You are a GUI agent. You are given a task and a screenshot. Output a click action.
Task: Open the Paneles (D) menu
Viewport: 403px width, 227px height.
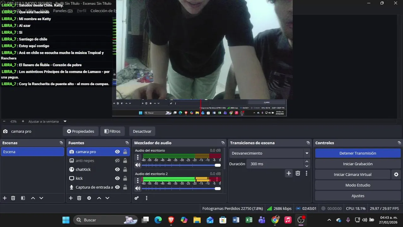click(x=63, y=11)
